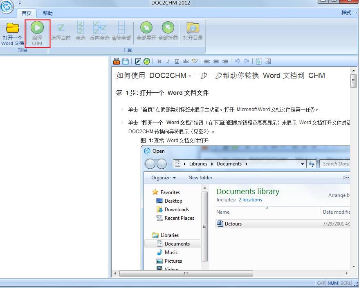Viewport: 359px width, 288px height.
Task: Click the horizontal scrollbar thumb
Action: 186,273
